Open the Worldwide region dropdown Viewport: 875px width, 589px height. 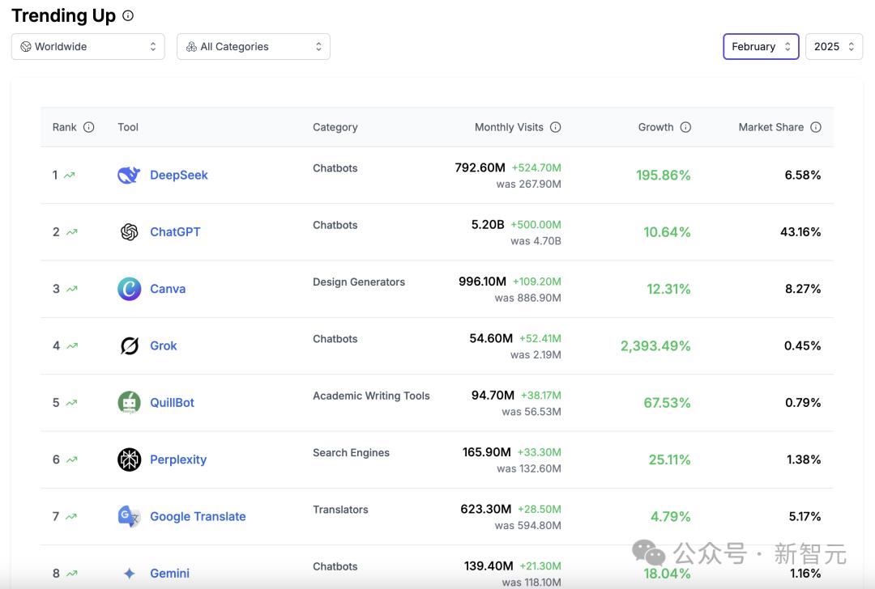pyautogui.click(x=88, y=46)
